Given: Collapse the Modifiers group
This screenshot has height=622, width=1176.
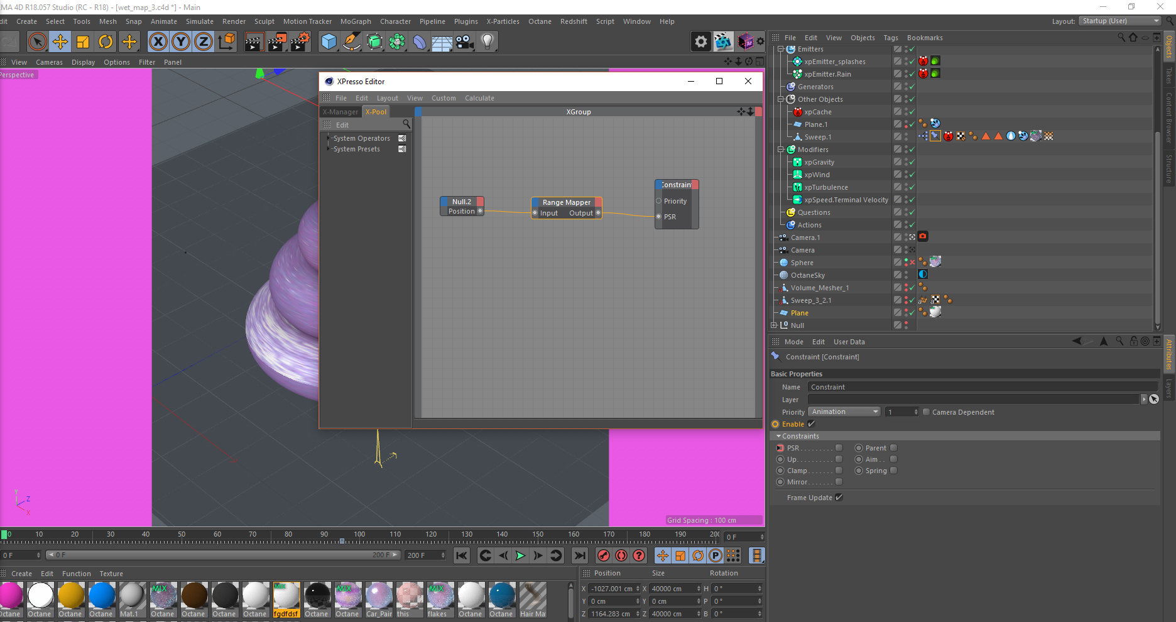Looking at the screenshot, I should click(x=781, y=150).
